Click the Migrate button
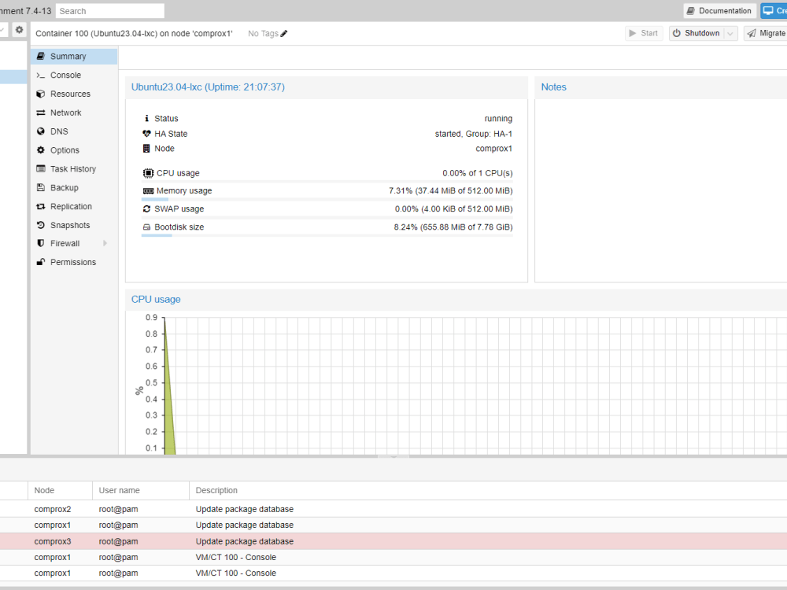Screen dimensions: 787x590 tap(767, 33)
